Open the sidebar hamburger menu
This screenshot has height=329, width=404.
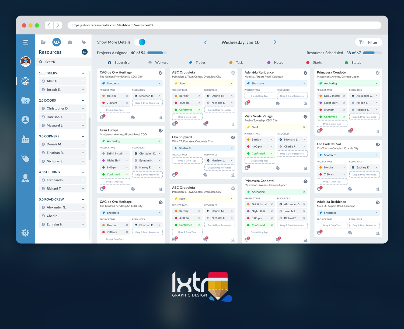[25, 42]
